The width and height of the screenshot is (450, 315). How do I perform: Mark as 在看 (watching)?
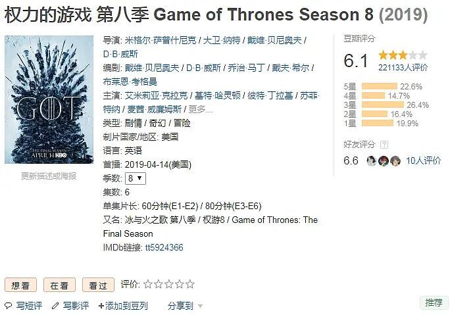[x=59, y=285]
